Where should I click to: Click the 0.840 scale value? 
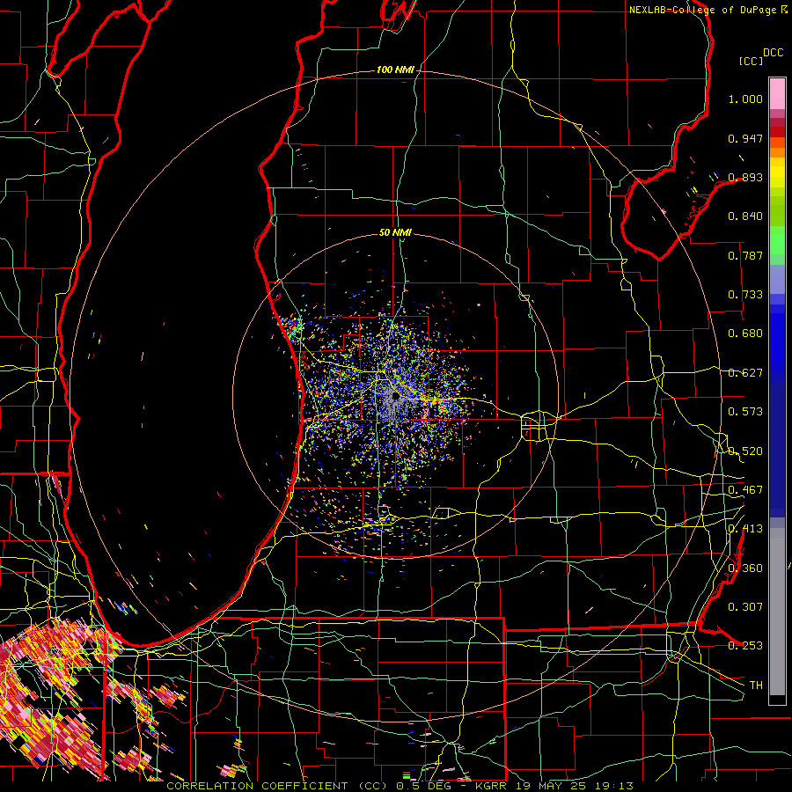coord(745,216)
